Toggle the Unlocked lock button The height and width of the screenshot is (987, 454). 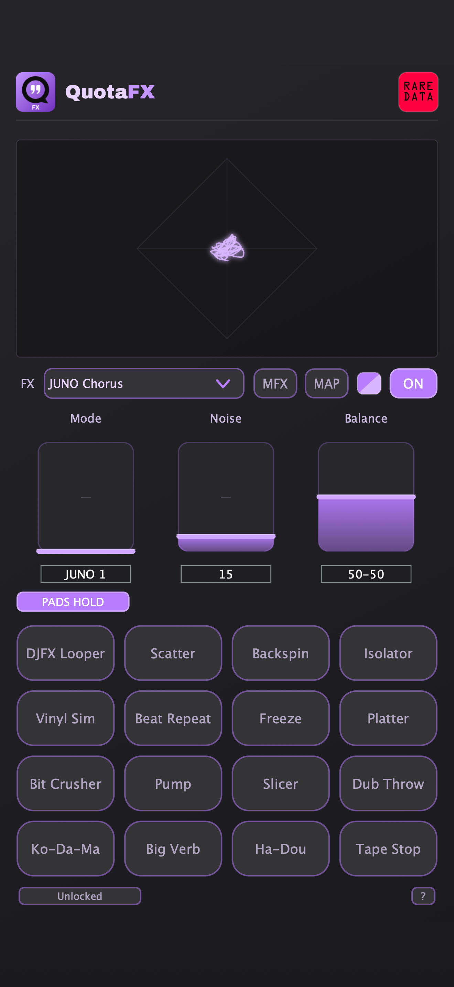[x=80, y=896]
